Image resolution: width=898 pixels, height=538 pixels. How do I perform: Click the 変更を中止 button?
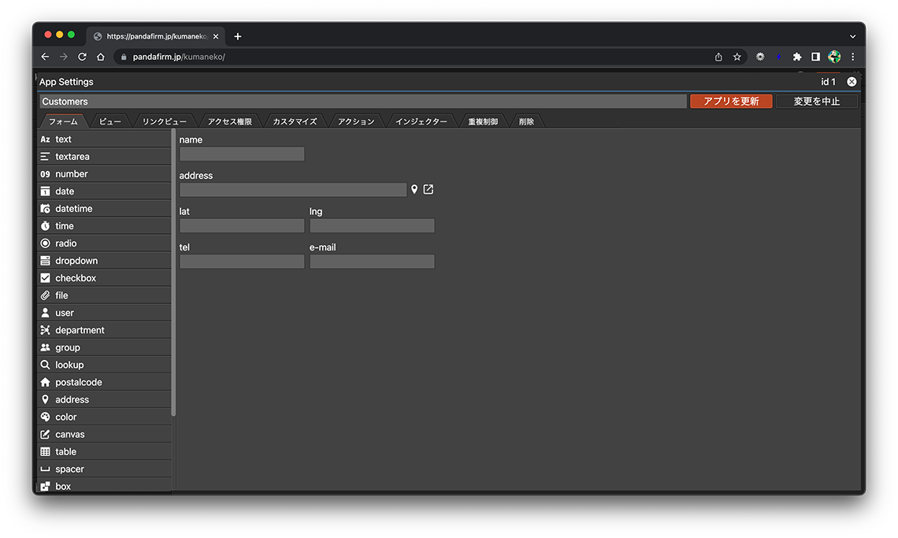pyautogui.click(x=816, y=102)
